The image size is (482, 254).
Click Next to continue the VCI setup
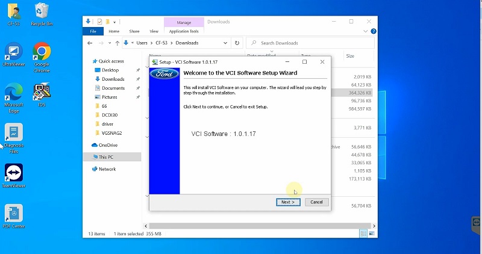[287, 202]
